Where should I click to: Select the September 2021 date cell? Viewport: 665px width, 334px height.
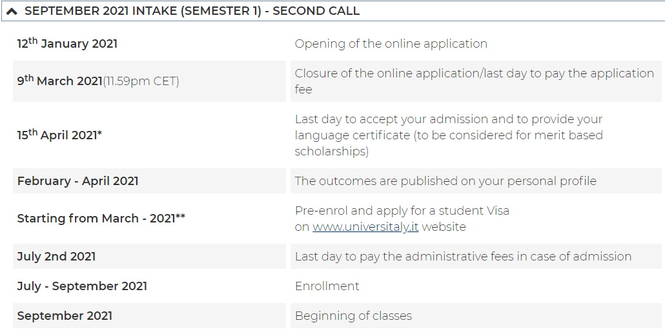tap(149, 315)
